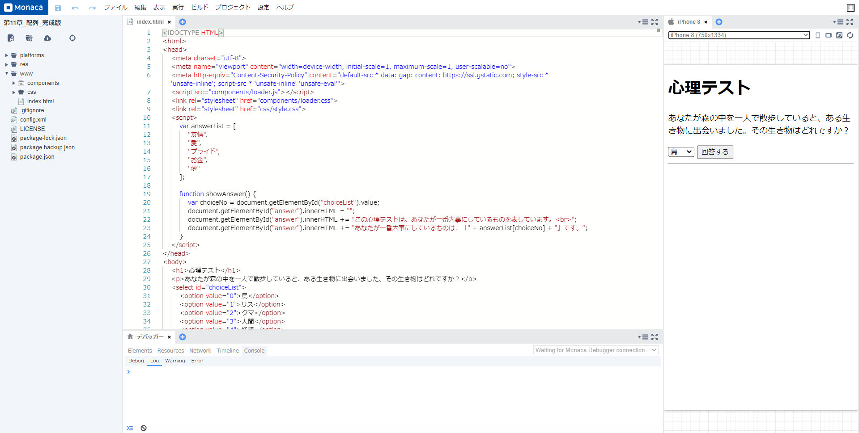Viewport: 859px width, 433px height.
Task: Close the デバッガー tab
Action: point(169,337)
